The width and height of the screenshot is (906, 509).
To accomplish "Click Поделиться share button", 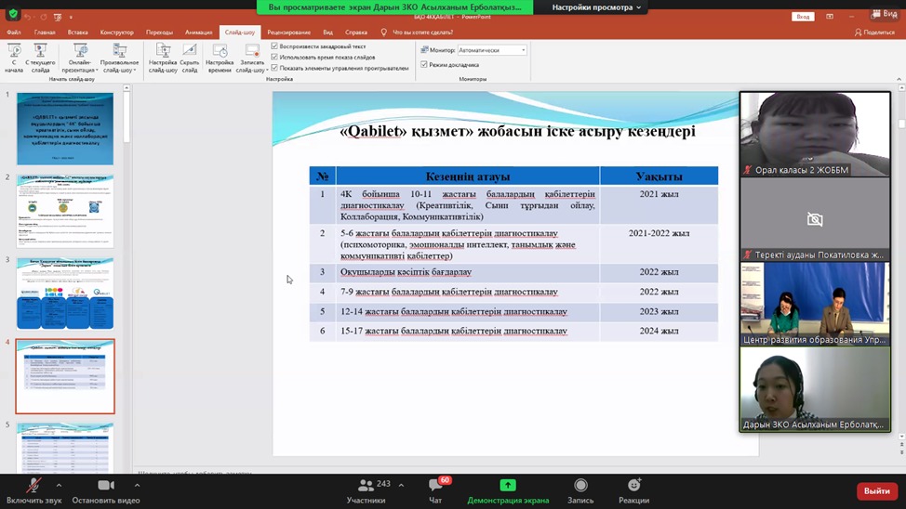I will 874,33.
